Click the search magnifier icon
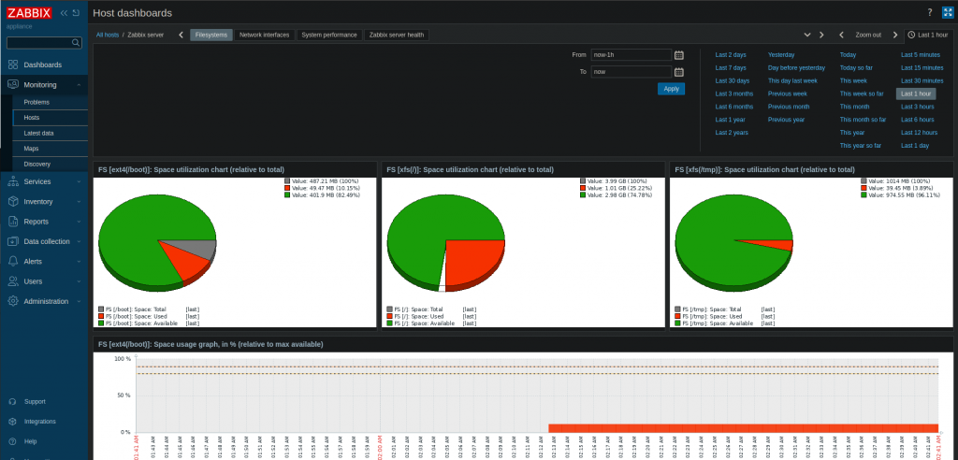 click(76, 43)
